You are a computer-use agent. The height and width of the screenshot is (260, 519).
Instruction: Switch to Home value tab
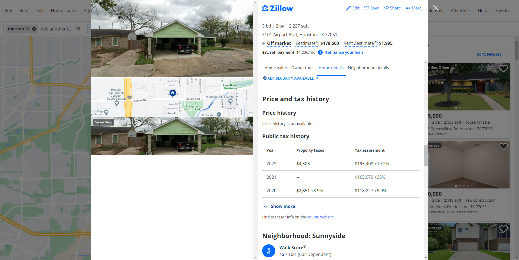coord(275,68)
